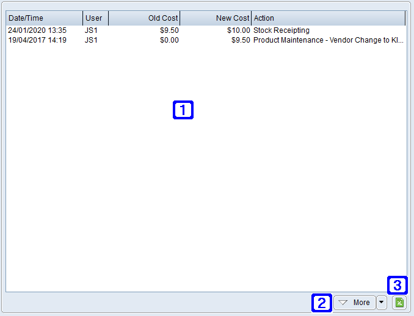This screenshot has width=414, height=316.
Task: Click the New Cost column header
Action: 216,18
